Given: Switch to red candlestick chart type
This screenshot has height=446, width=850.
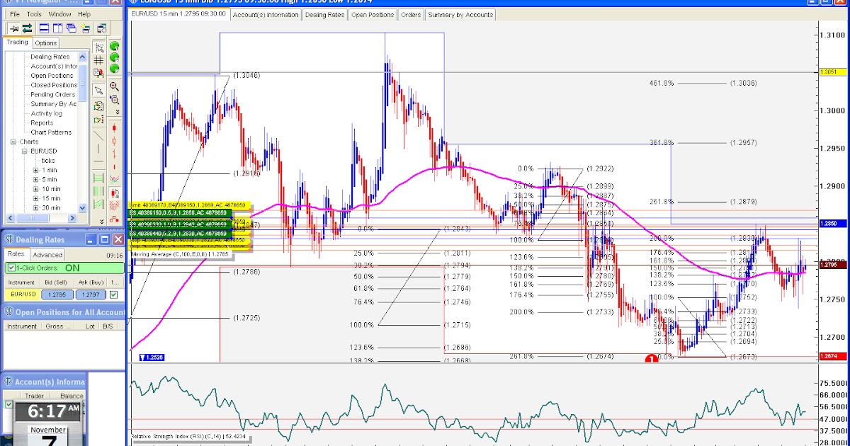Looking at the screenshot, I should tap(114, 127).
